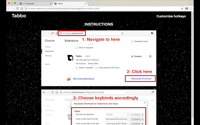Check the upper Allow in incognito box under Extensions
Image resolution: width=200 pixels, height=125 pixels.
pyautogui.click(x=77, y=48)
